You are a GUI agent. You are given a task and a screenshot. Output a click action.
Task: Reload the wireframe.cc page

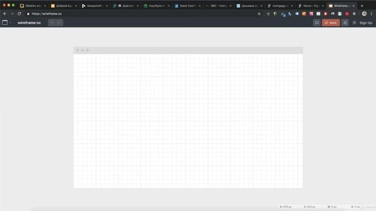19,14
